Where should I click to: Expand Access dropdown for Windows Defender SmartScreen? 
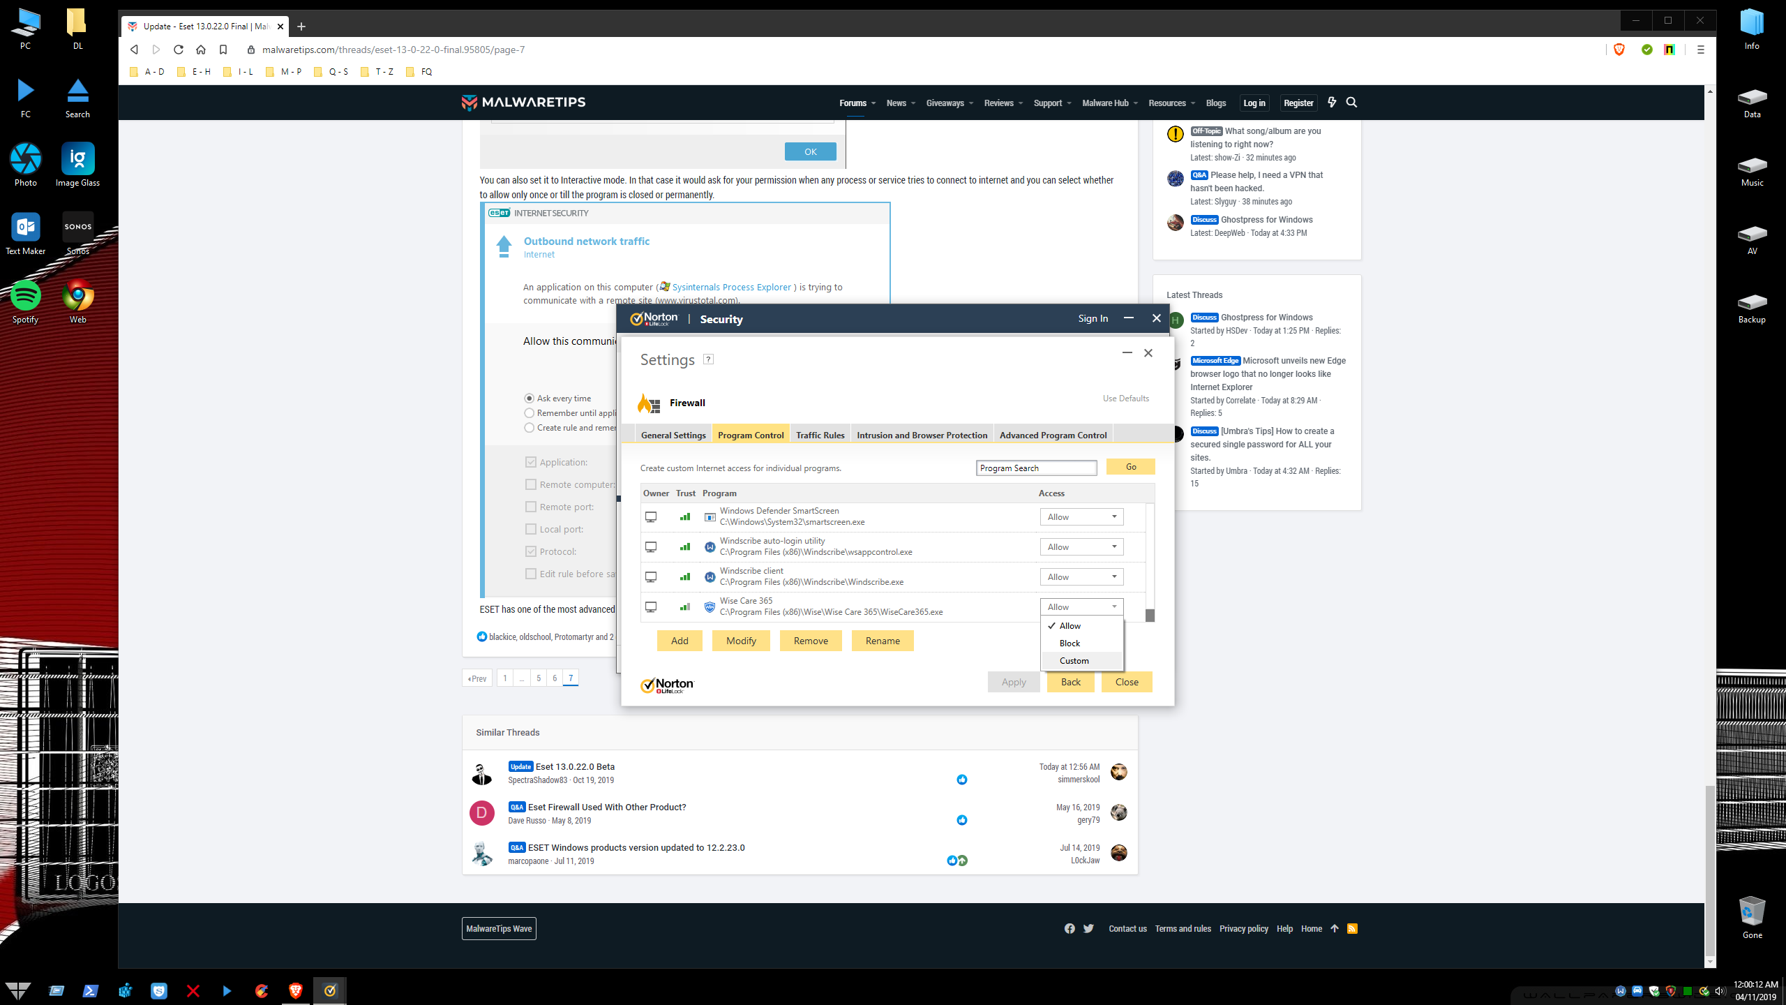pyautogui.click(x=1081, y=517)
